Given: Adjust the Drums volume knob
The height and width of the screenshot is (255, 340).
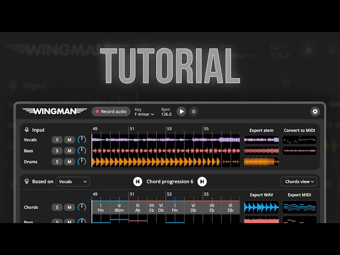Looking at the screenshot, I should click(82, 161).
